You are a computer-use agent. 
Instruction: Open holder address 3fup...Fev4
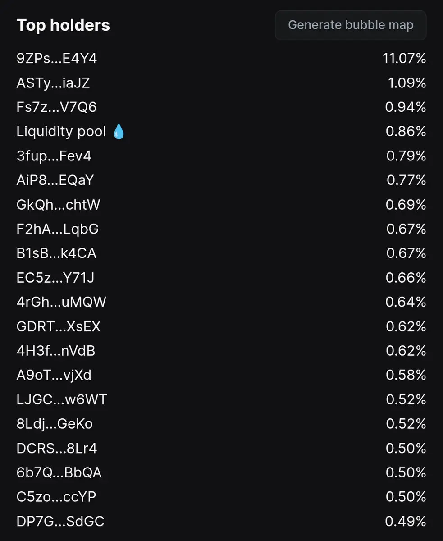tap(54, 156)
